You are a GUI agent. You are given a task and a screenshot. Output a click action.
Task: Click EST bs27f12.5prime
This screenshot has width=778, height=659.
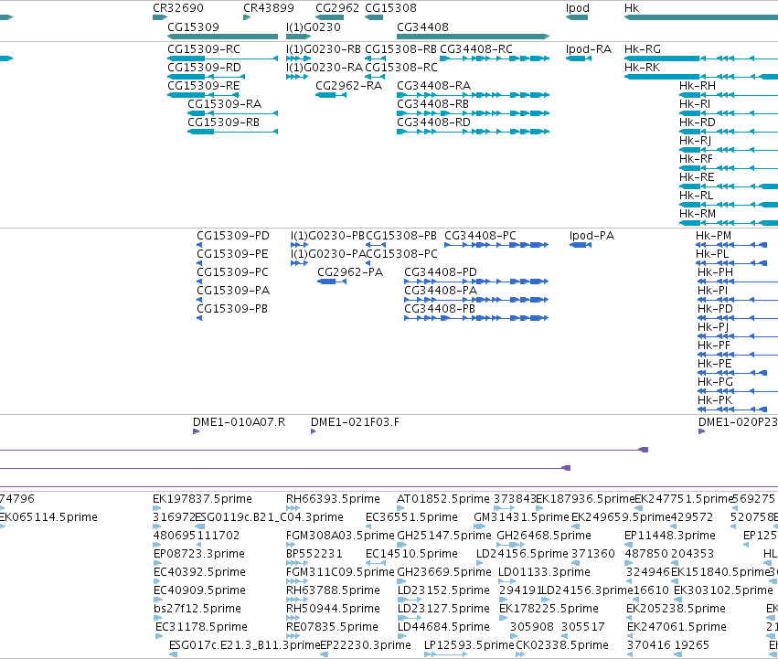pos(158,618)
